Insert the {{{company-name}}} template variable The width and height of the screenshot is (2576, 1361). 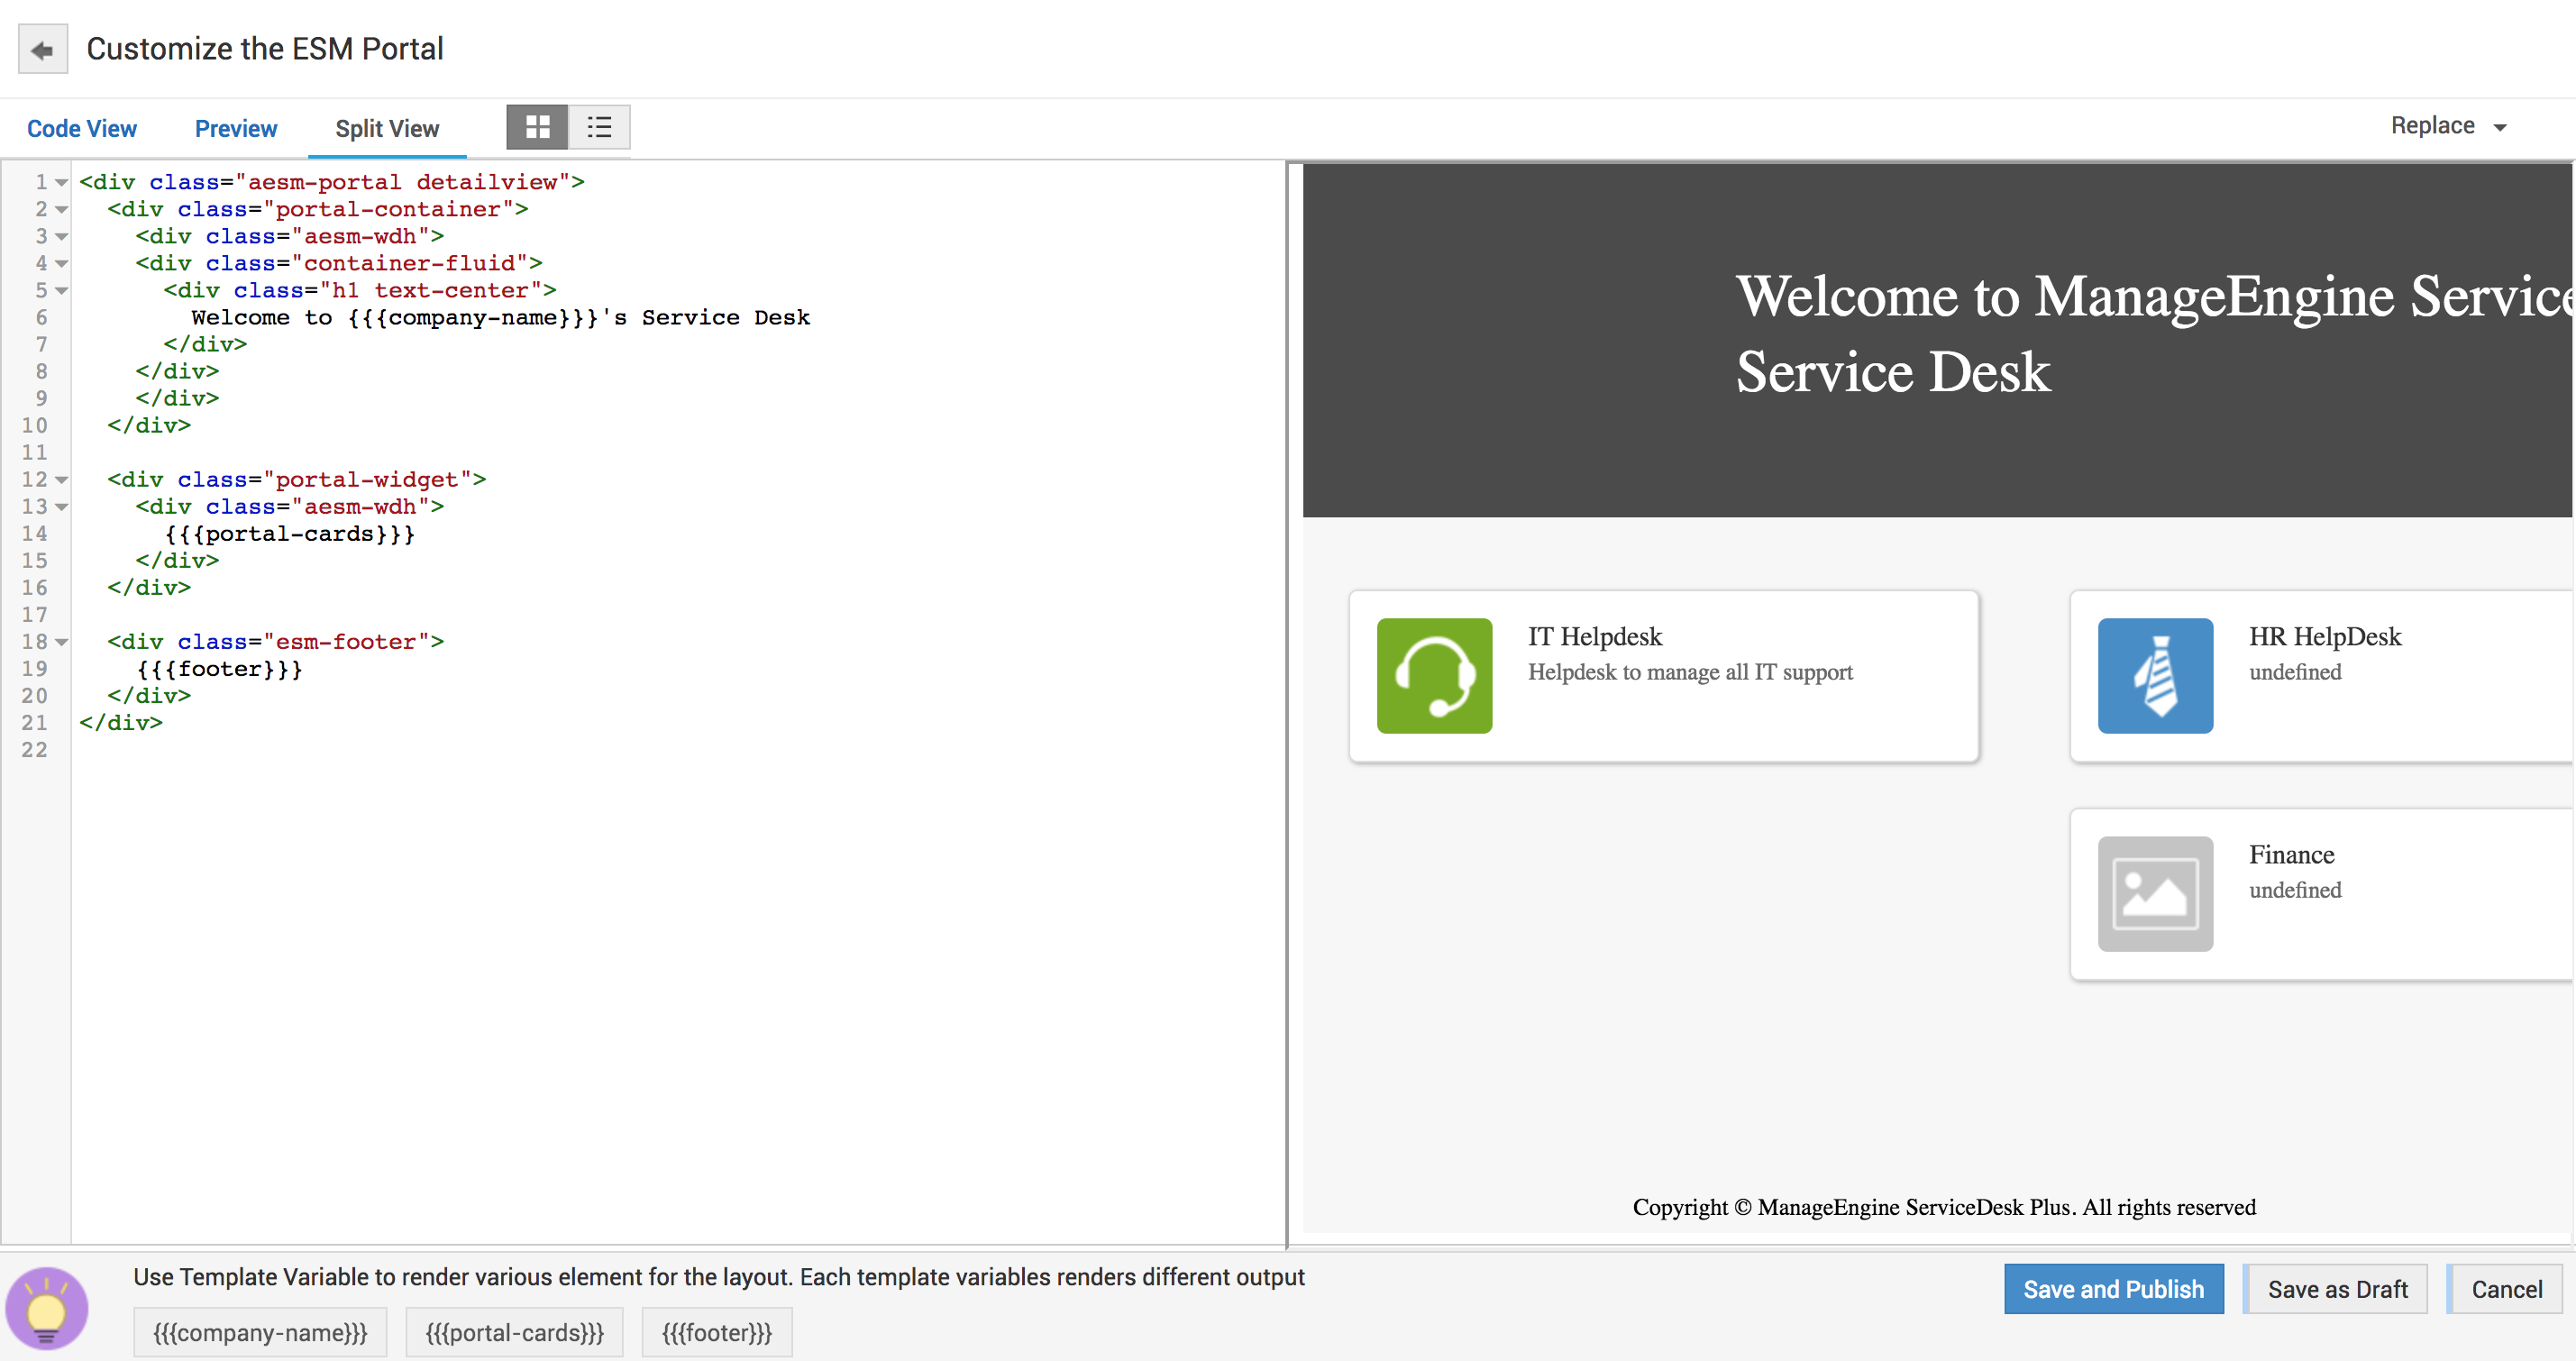click(260, 1333)
